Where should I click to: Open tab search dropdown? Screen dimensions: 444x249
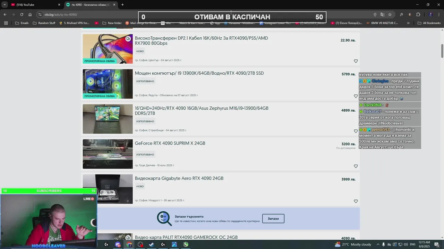(x=5, y=4)
